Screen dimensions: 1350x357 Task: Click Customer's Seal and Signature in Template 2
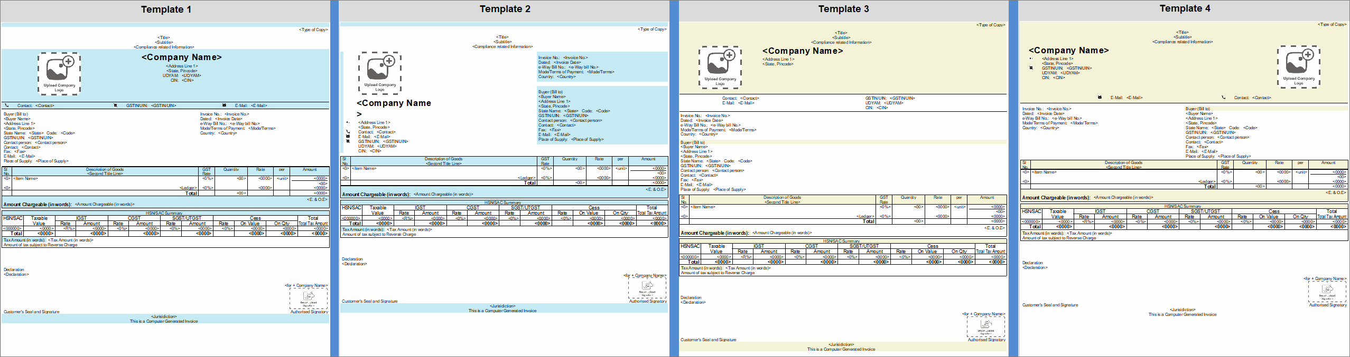pyautogui.click(x=370, y=301)
